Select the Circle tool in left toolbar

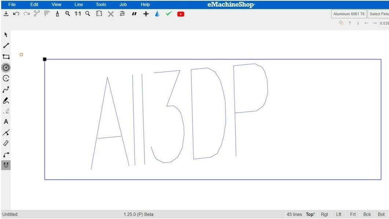(x=6, y=67)
